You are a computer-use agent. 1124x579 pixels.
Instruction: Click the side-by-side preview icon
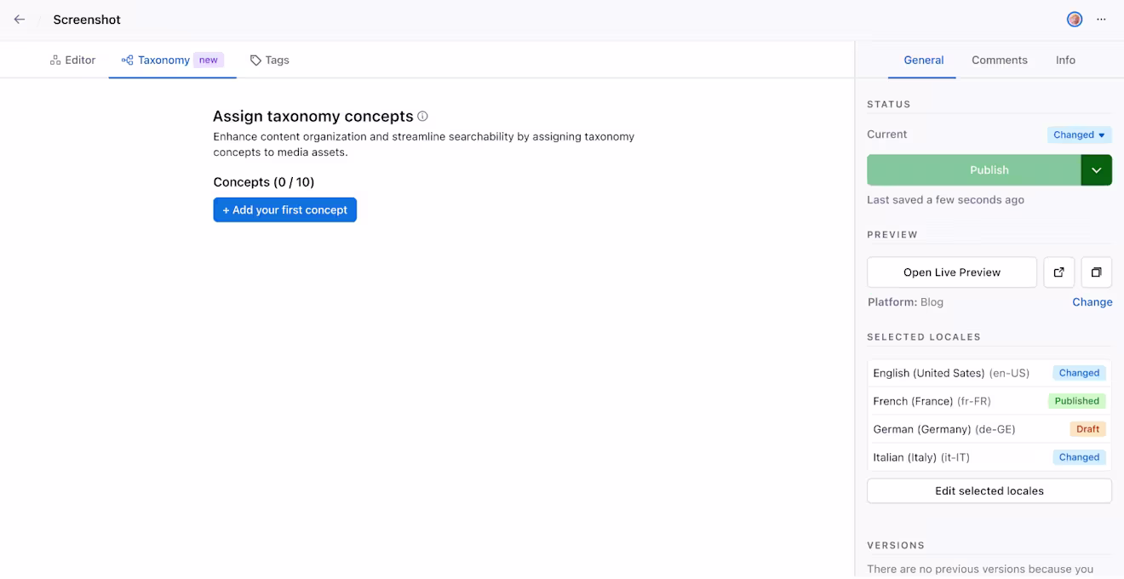click(x=1096, y=272)
